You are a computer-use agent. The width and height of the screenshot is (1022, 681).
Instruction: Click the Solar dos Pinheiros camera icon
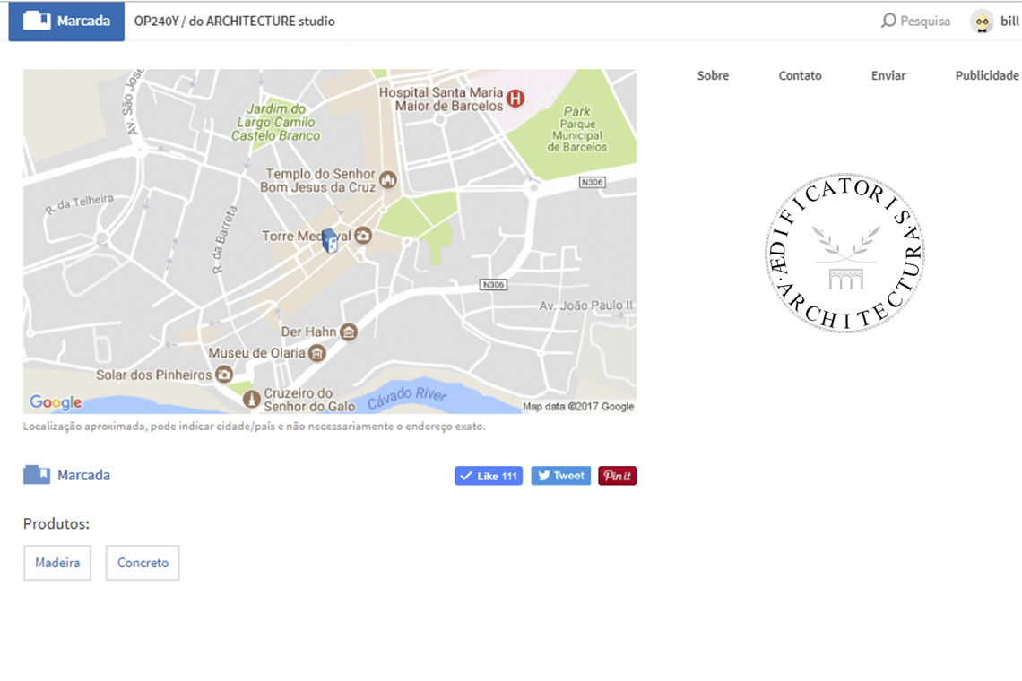[224, 375]
